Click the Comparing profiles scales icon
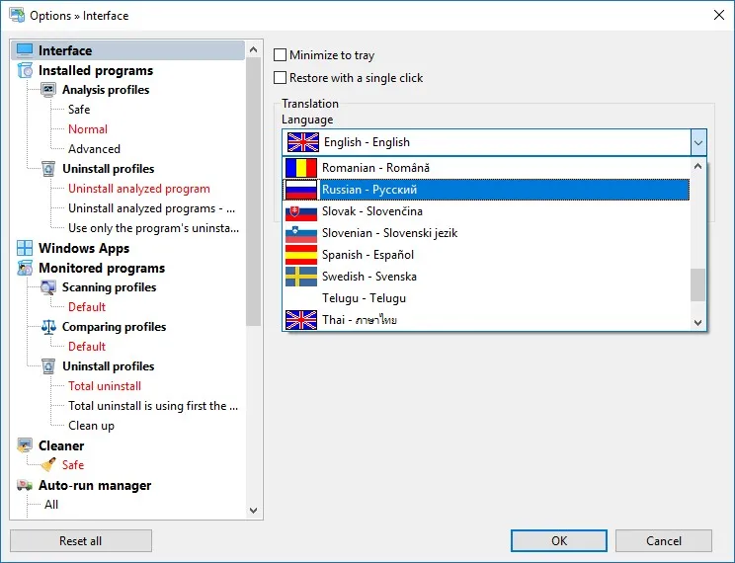Image resolution: width=735 pixels, height=563 pixels. 48,327
